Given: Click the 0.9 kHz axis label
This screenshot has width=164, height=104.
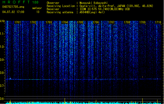Looking at the screenshot, I should tap(2, 60).
